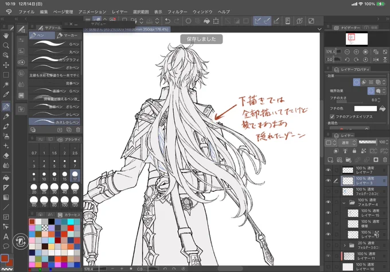Image resolution: width=390 pixels, height=272 pixels.
Task: Hide layer レイヤー 7 with eye icon
Action: tap(328, 170)
